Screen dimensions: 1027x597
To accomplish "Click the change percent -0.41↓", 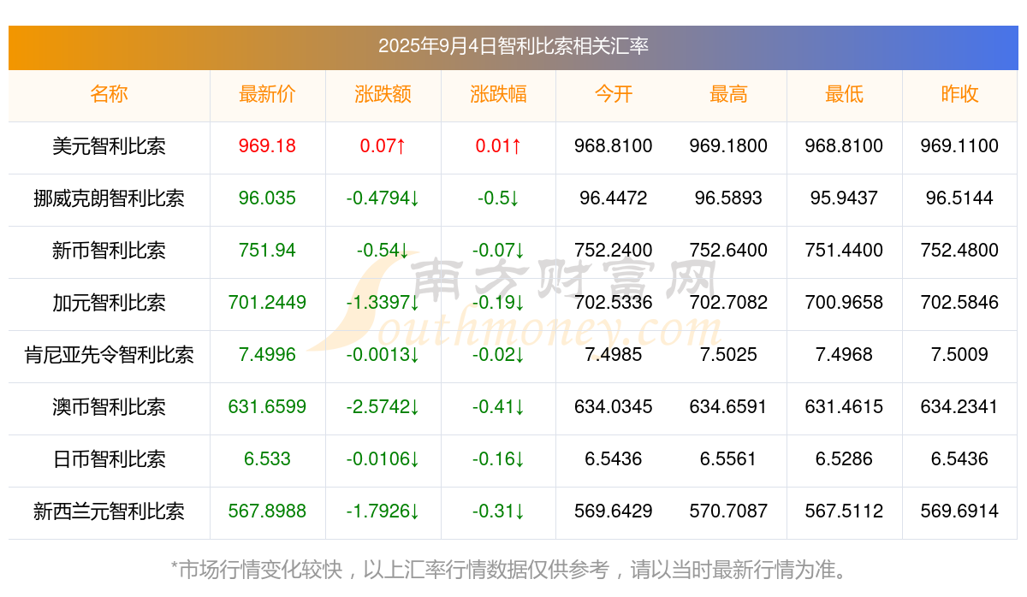I will (498, 407).
